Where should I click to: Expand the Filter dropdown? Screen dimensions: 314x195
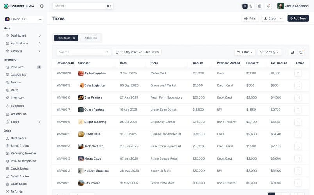[245, 52]
